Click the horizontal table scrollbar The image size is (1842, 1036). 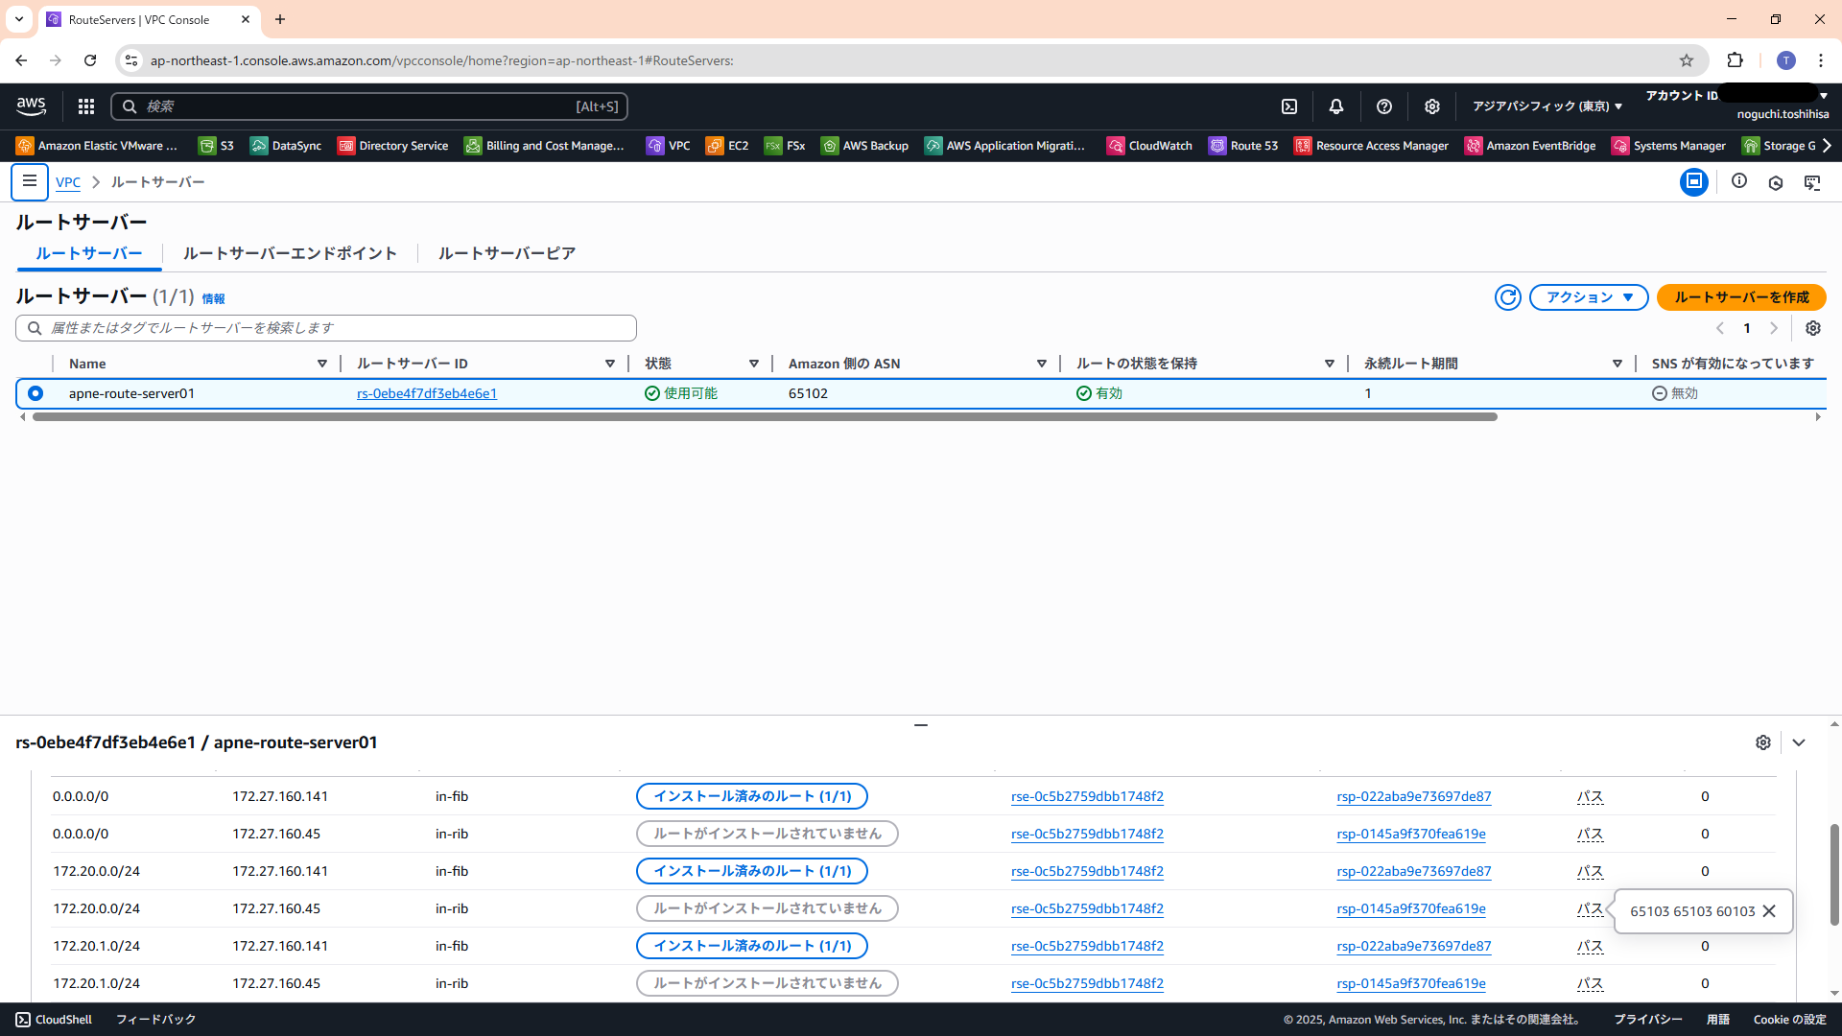(765, 417)
